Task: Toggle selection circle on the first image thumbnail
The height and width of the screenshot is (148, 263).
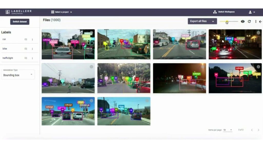Action: pyautogui.click(x=91, y=33)
